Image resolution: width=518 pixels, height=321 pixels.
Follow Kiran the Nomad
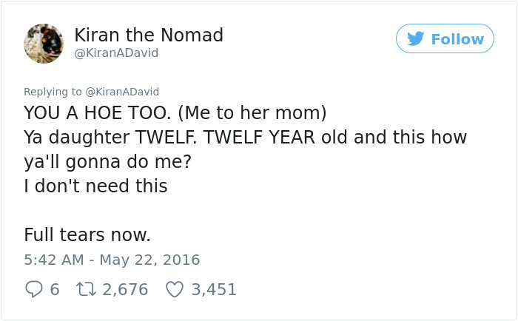tap(445, 38)
